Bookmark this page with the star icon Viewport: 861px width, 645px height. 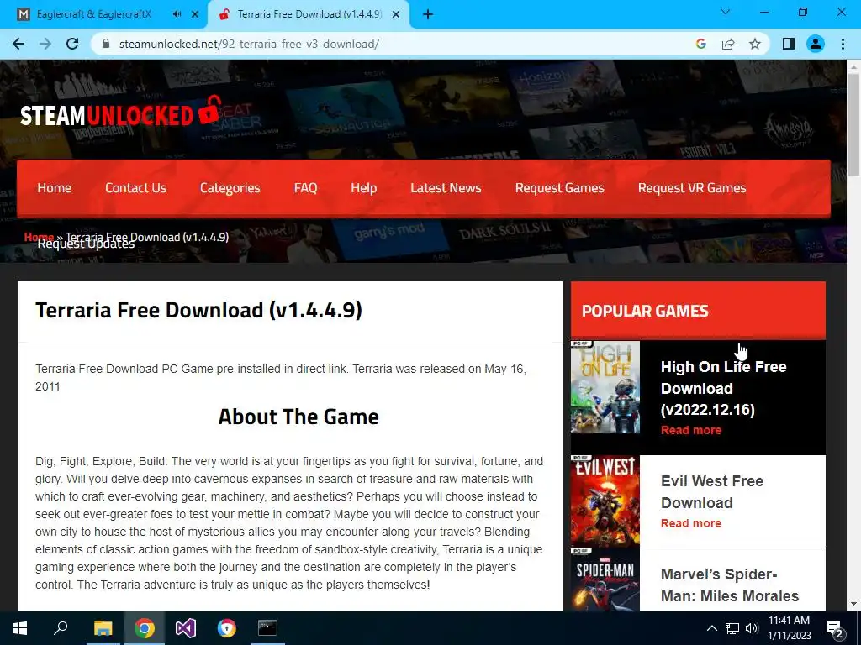coord(755,44)
